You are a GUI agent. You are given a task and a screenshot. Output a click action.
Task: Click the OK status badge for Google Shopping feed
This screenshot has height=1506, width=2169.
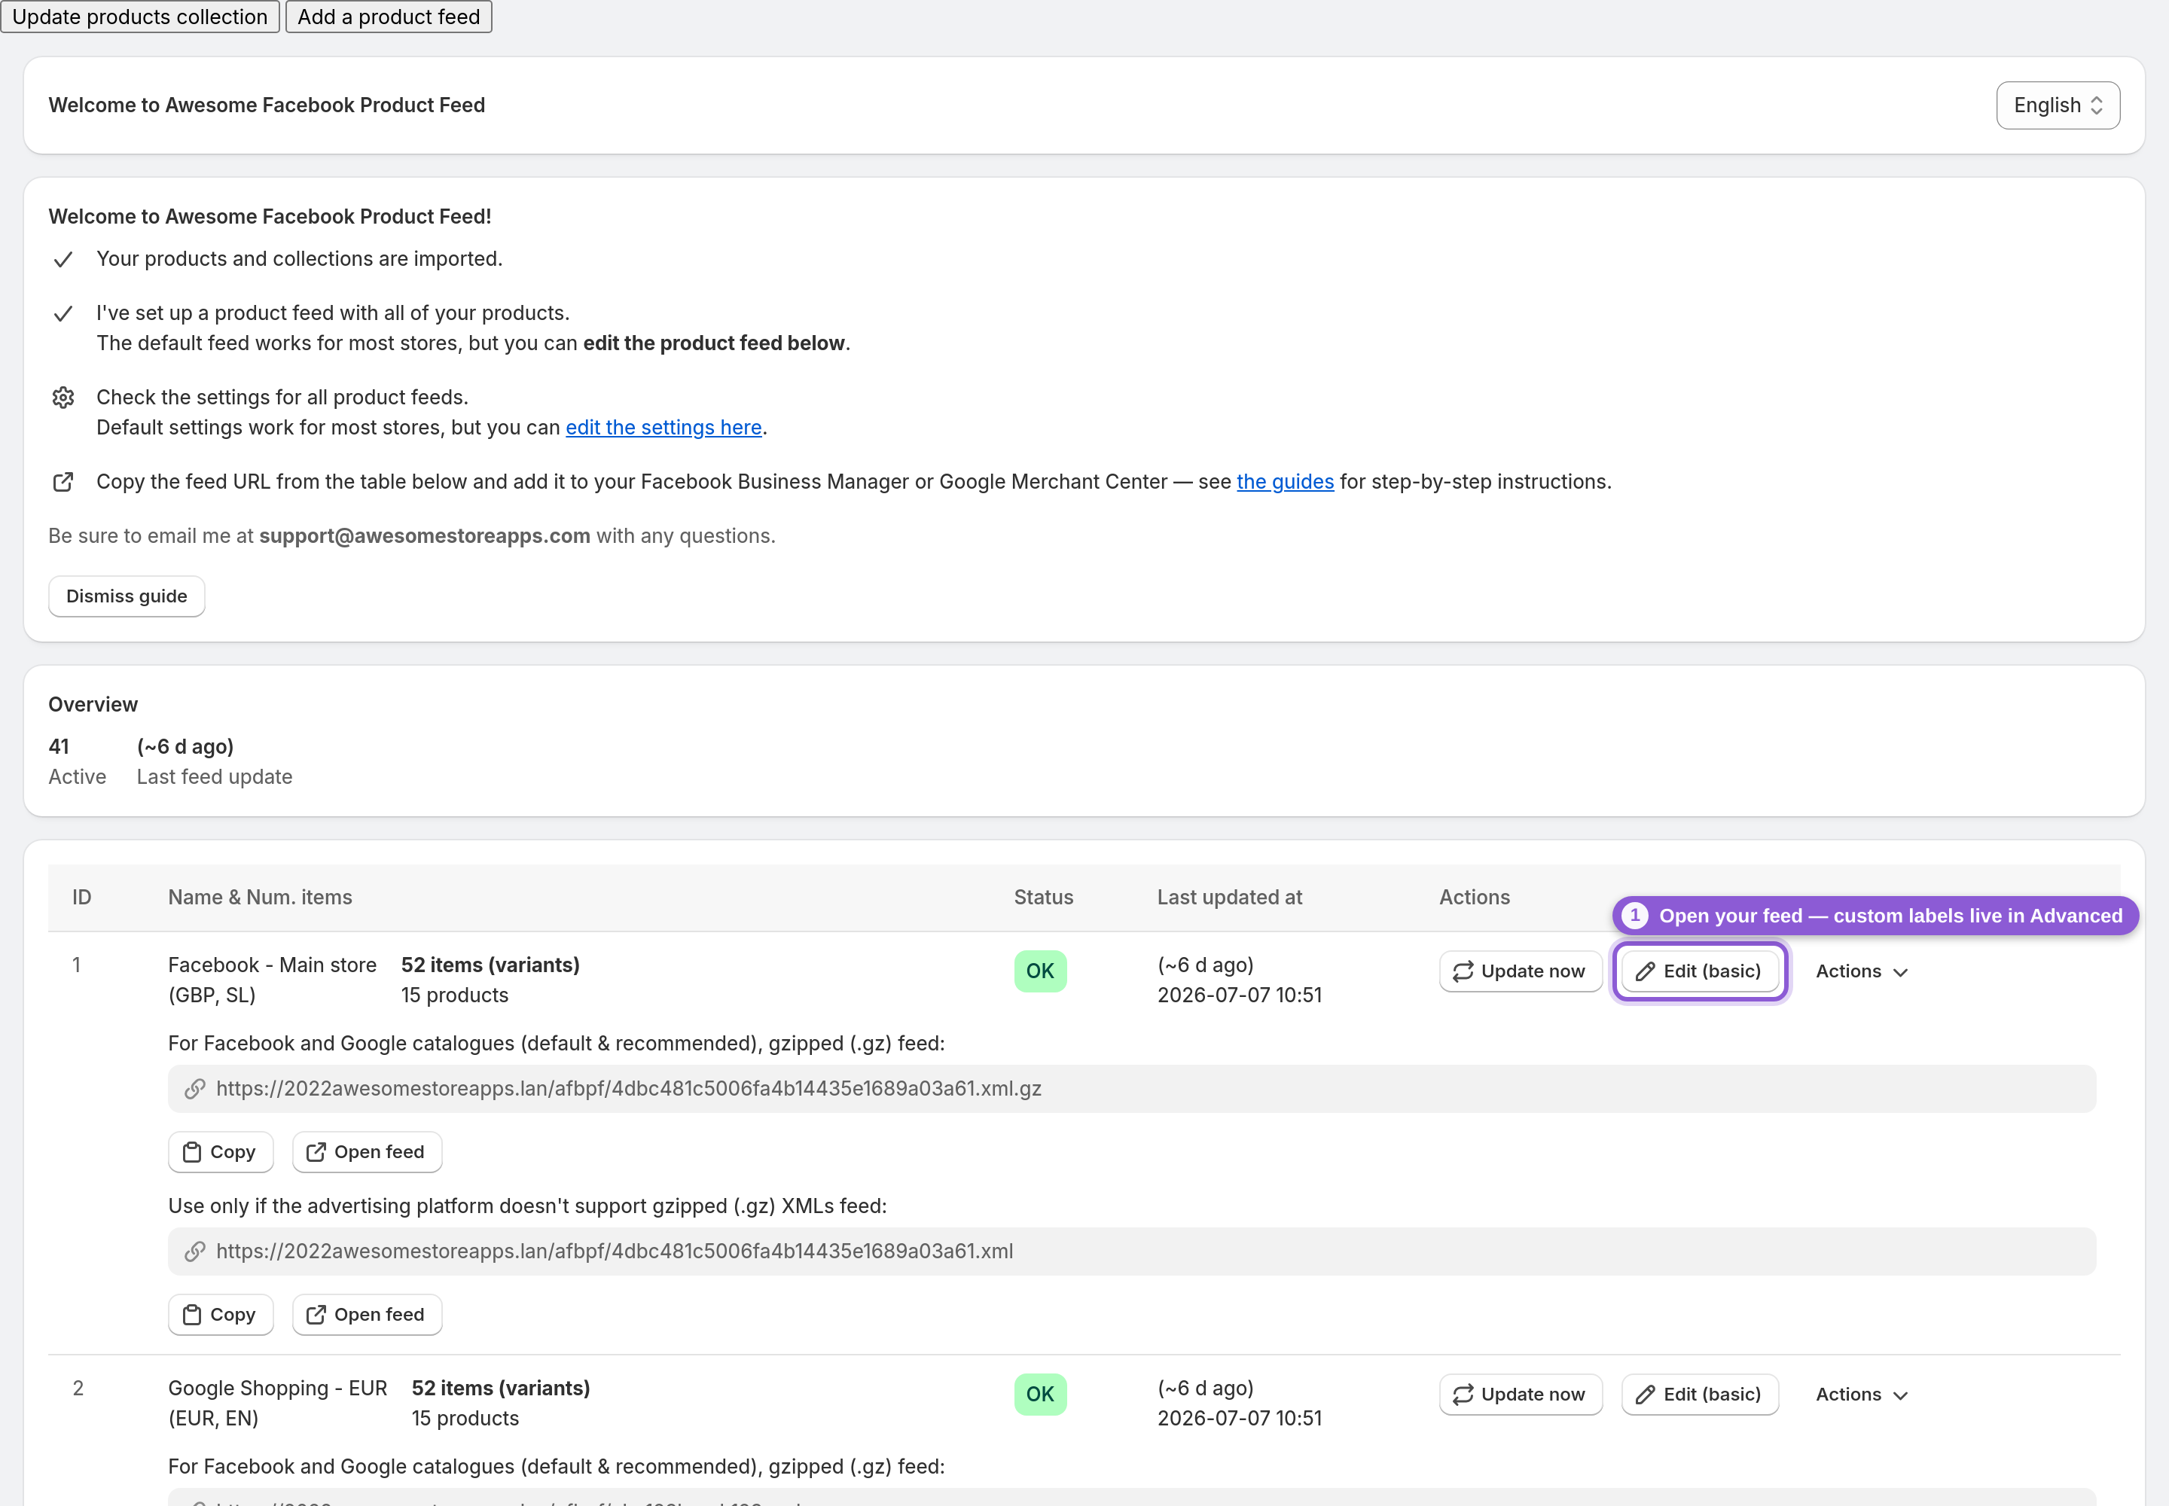pos(1039,1395)
